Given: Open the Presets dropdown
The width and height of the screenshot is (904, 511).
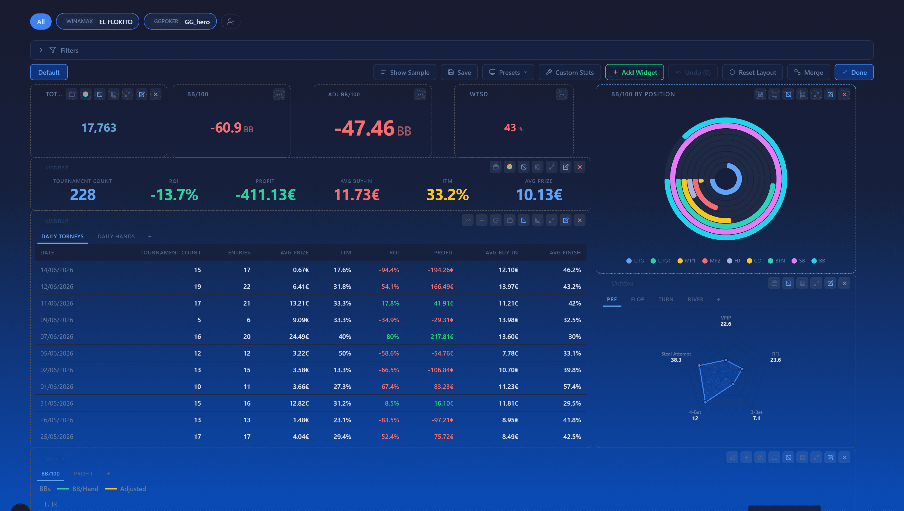Looking at the screenshot, I should (508, 72).
